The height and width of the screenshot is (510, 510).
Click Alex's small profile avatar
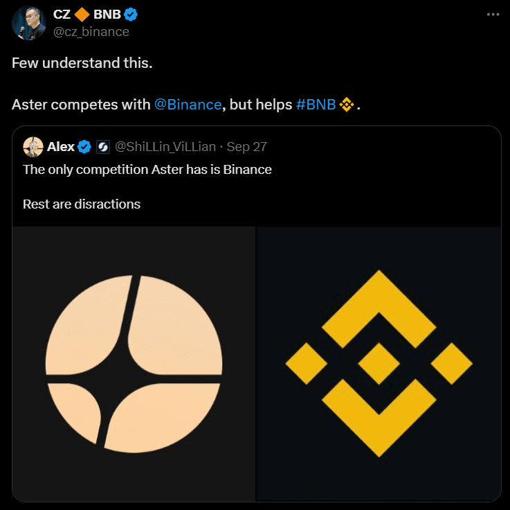(33, 147)
